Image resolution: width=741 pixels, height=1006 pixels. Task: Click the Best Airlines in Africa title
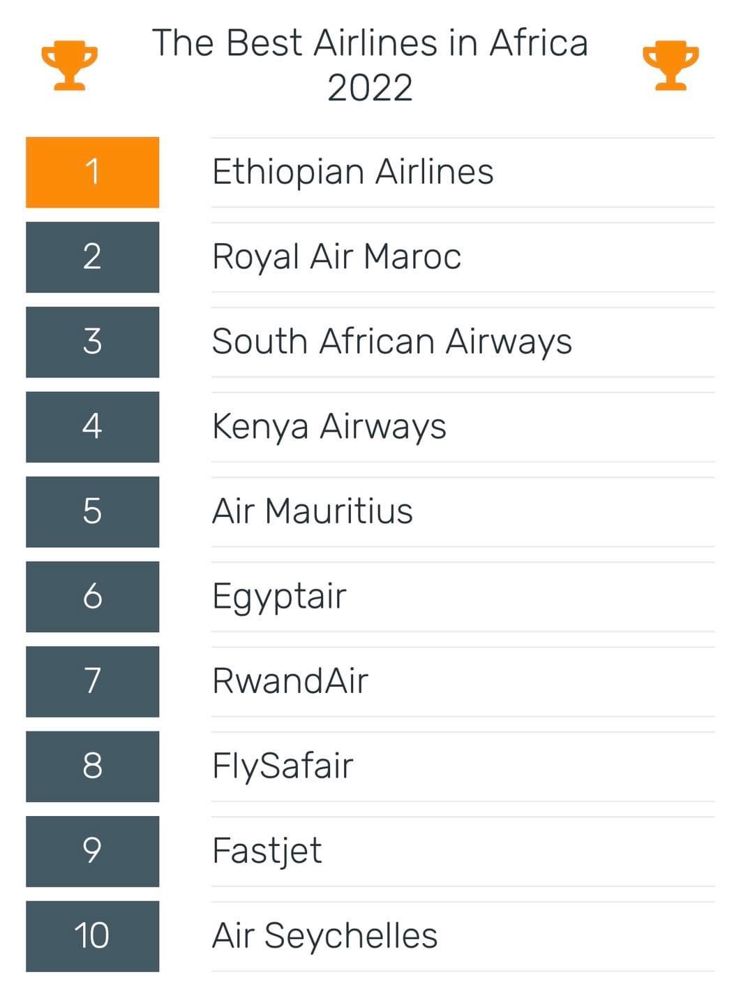pos(370,65)
